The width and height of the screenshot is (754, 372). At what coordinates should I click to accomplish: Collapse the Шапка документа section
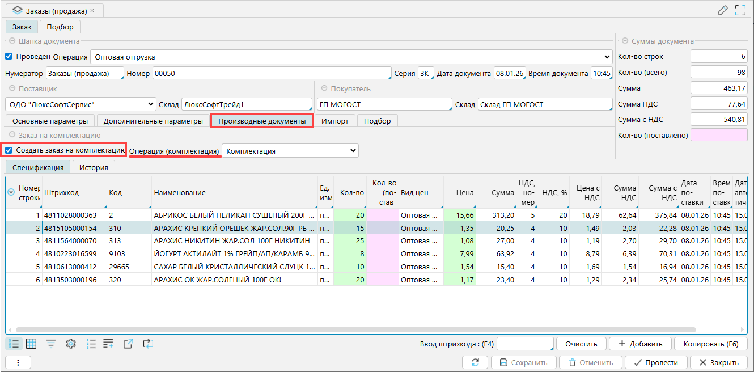point(11,41)
